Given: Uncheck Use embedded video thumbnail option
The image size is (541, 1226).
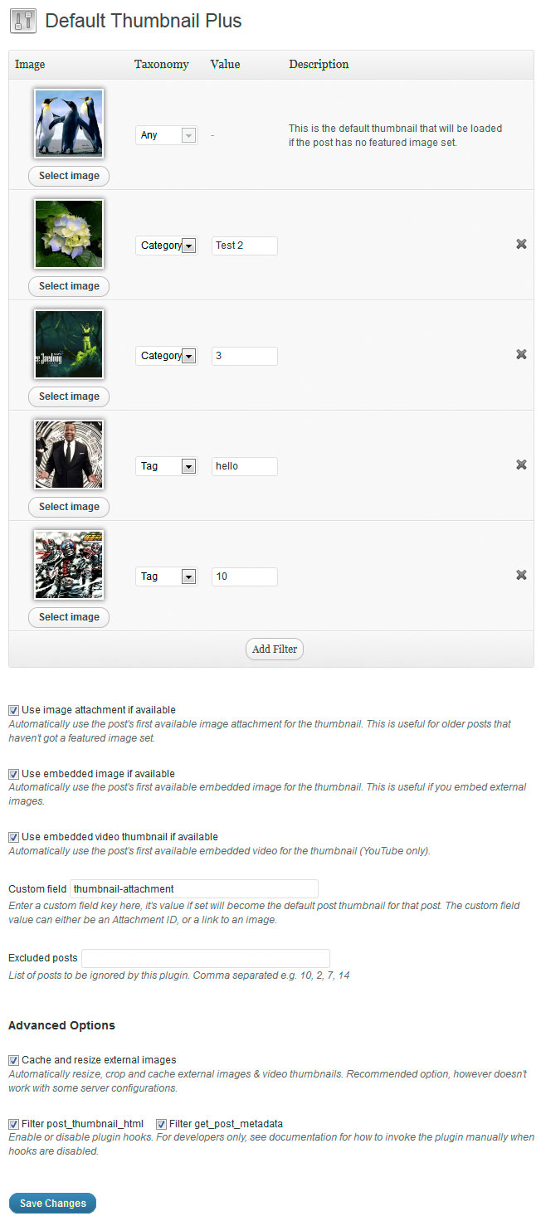Looking at the screenshot, I should click(x=13, y=837).
